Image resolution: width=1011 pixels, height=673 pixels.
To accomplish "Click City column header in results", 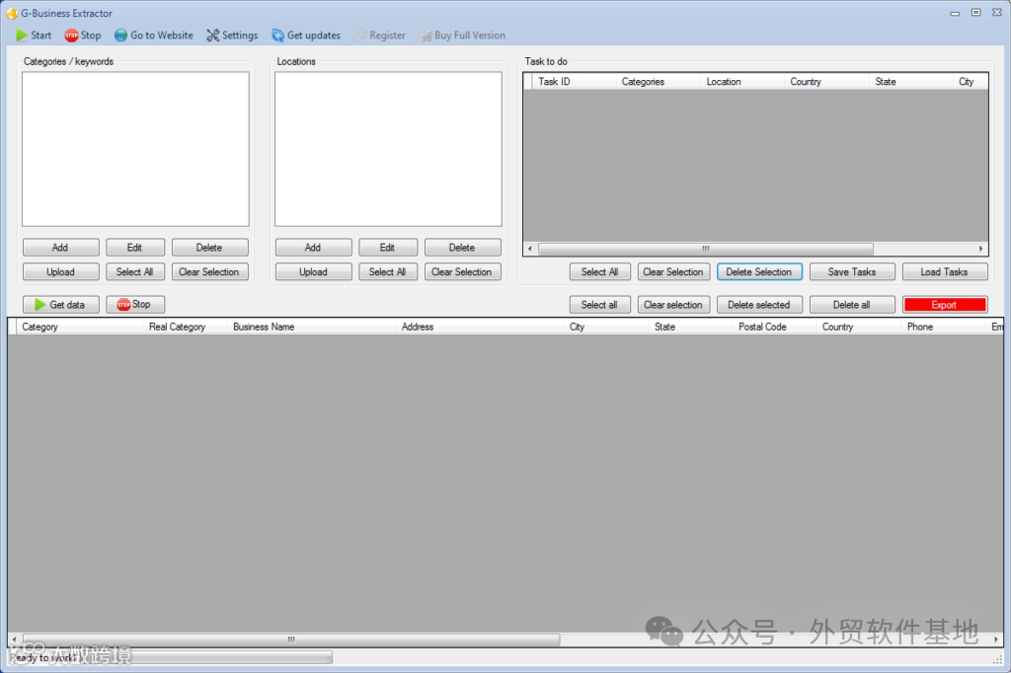I will (606, 327).
